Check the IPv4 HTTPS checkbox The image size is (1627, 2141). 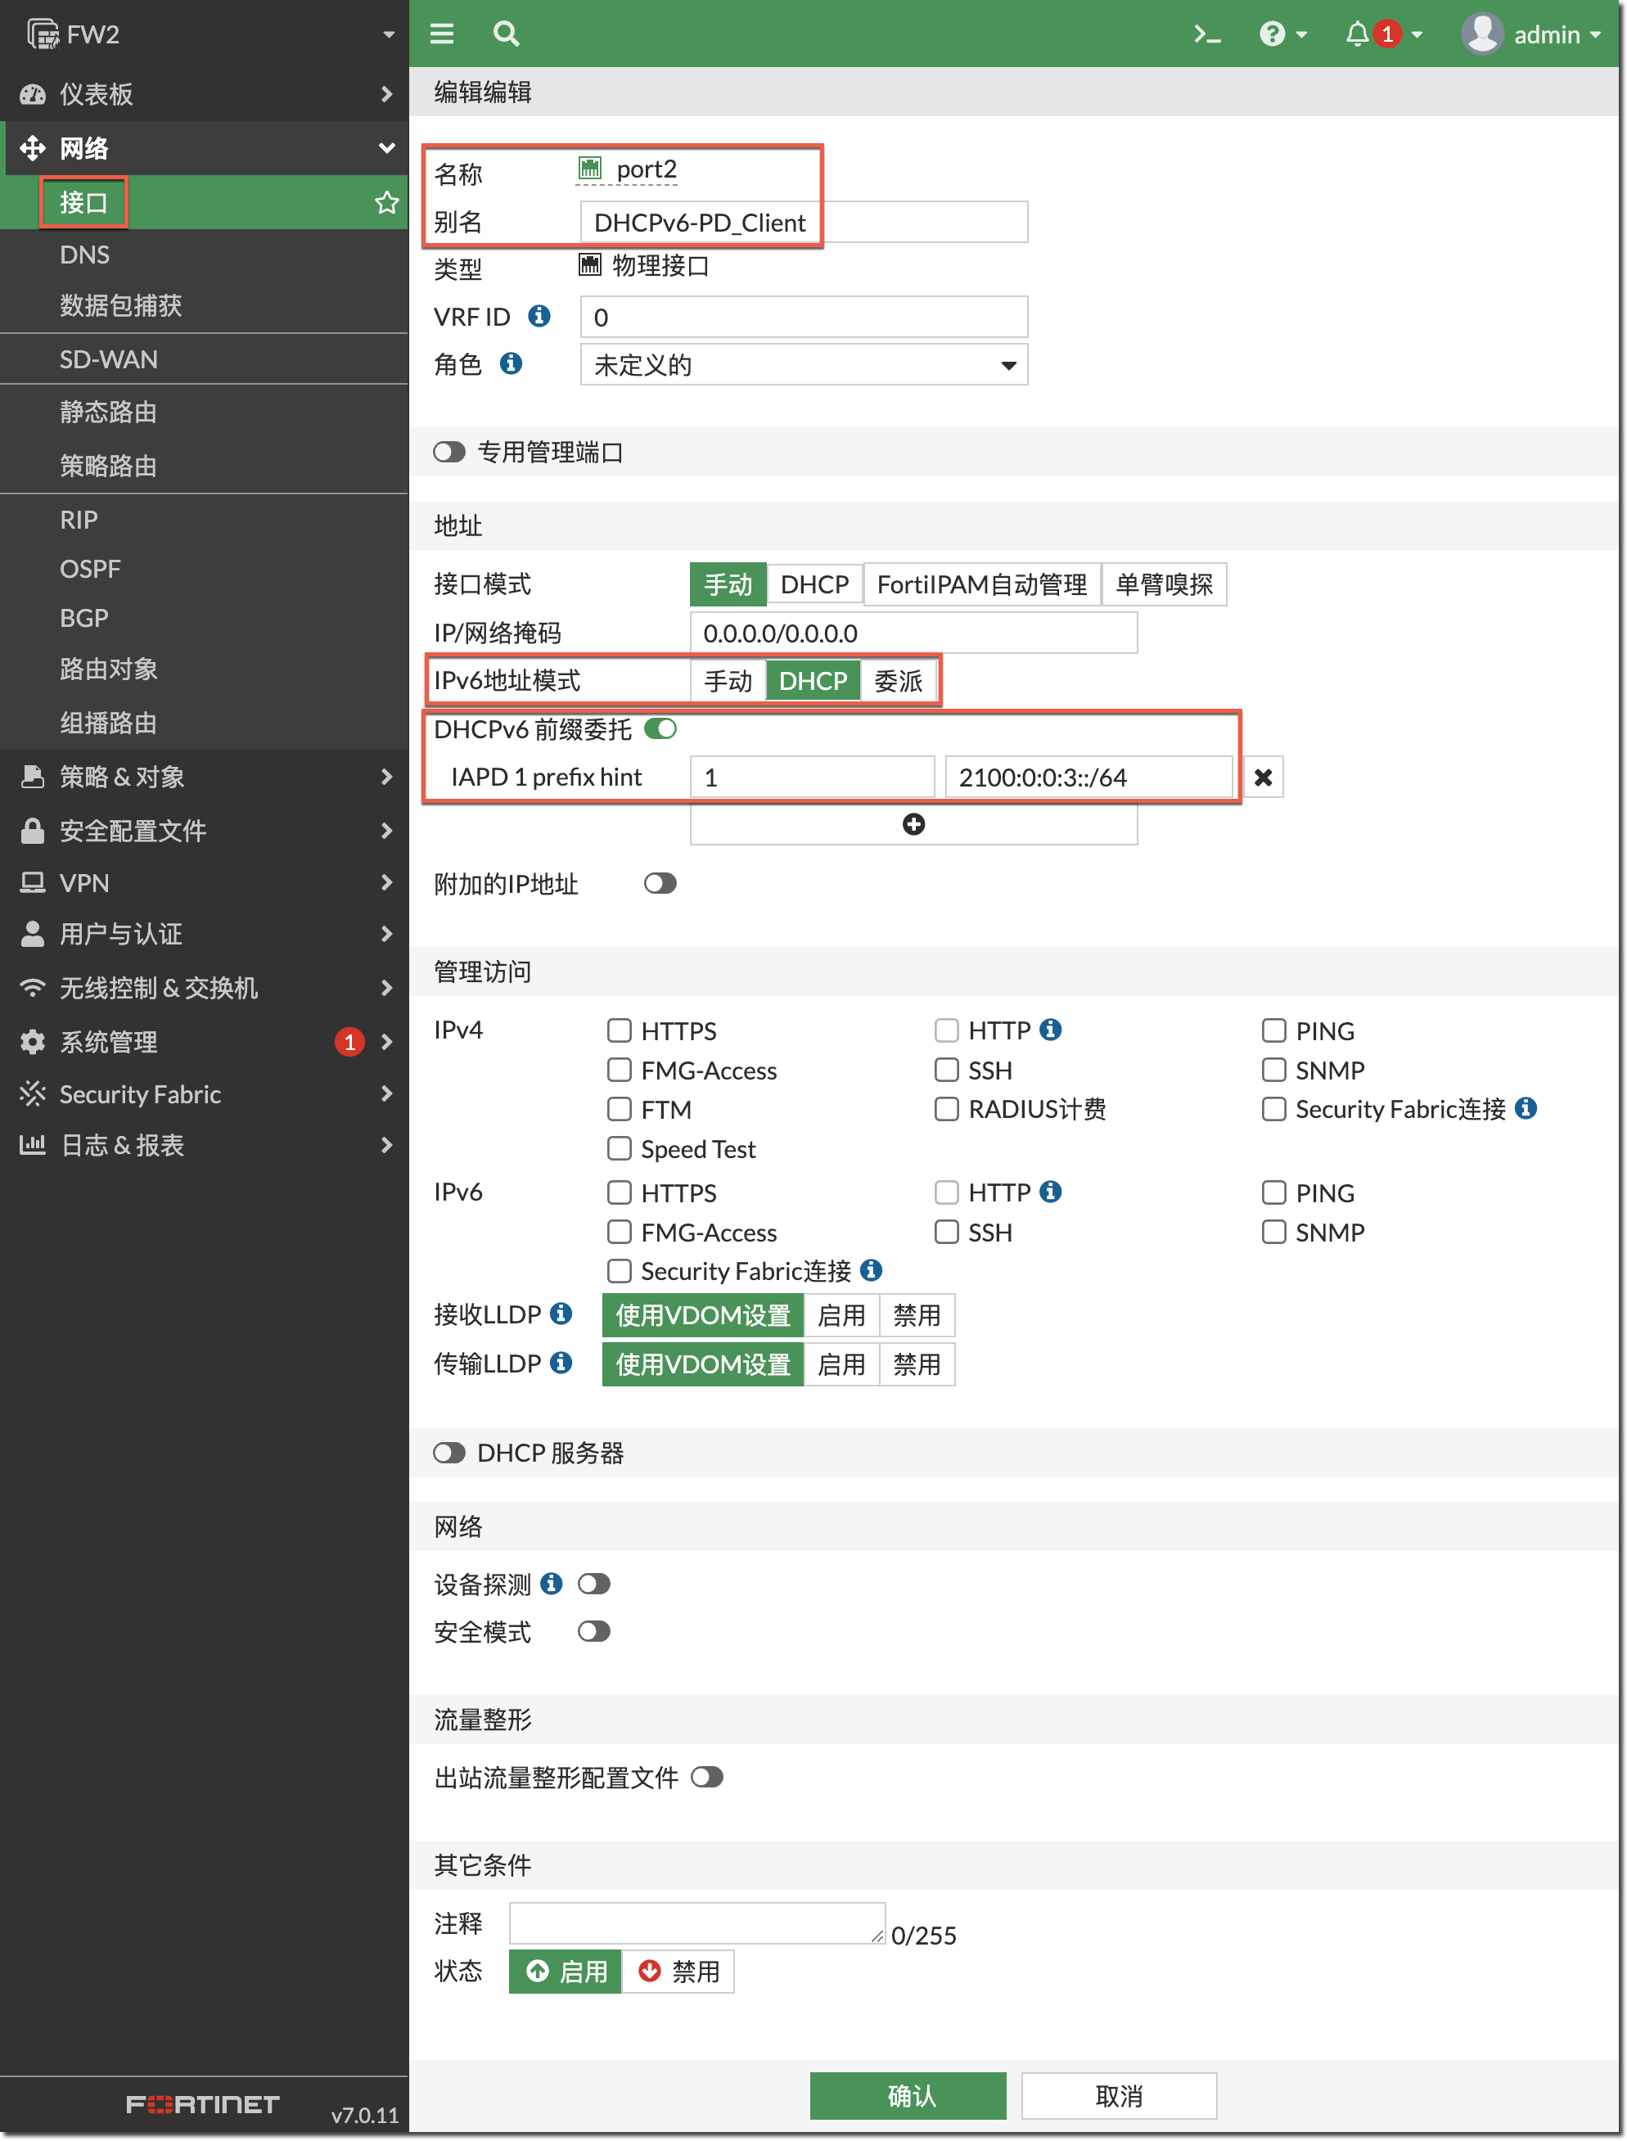tap(619, 1030)
